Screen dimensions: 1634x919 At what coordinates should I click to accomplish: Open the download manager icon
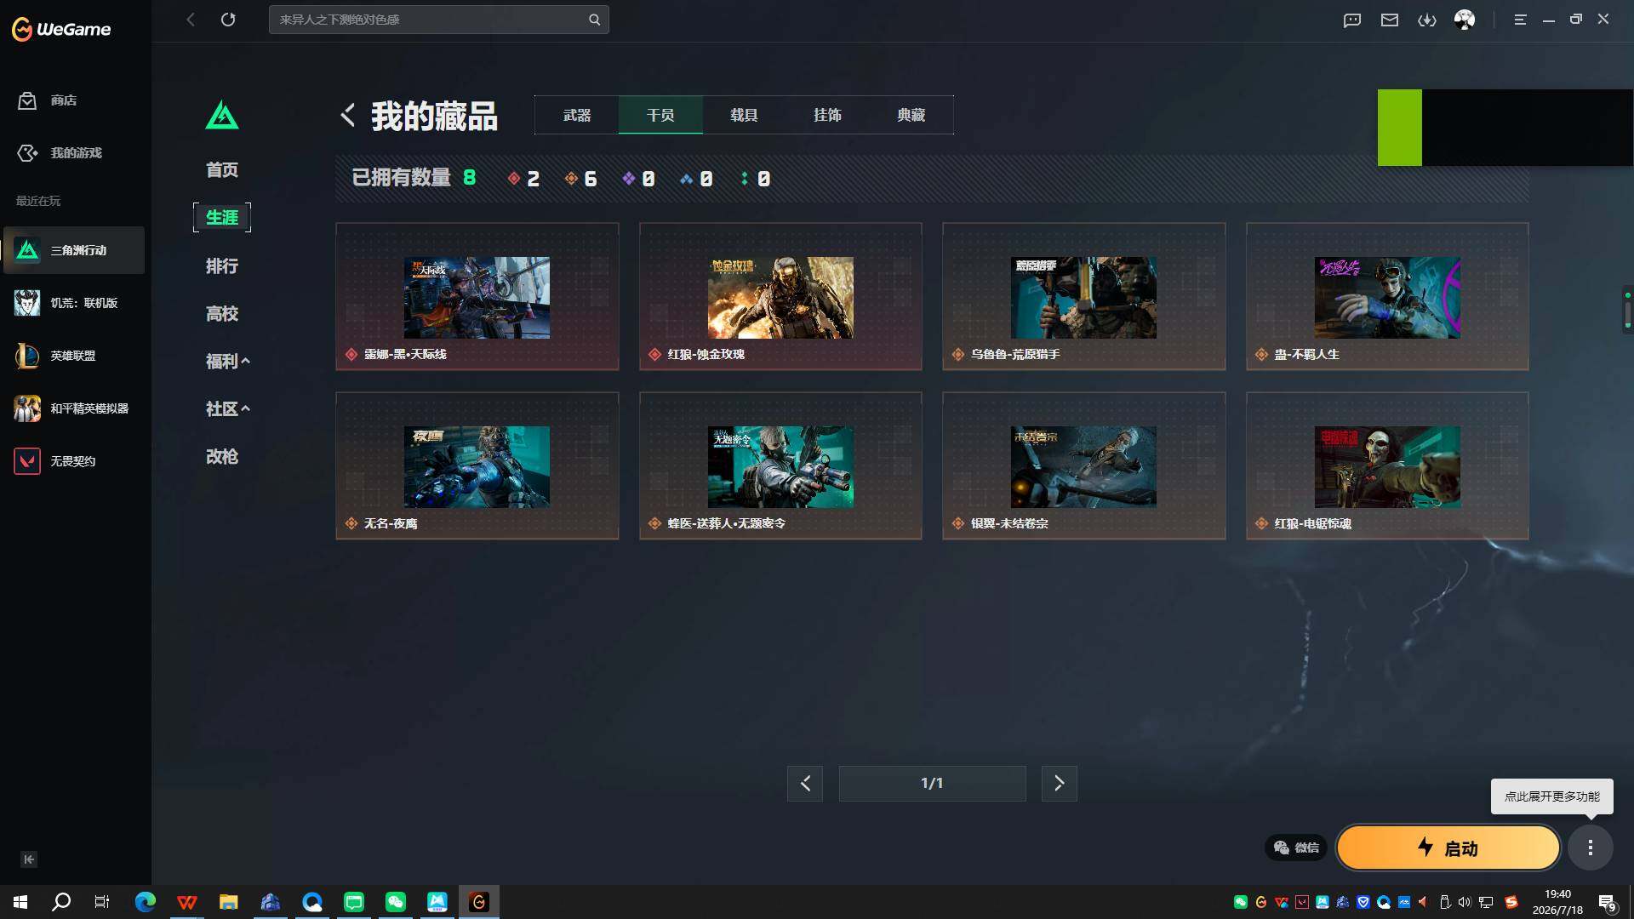(x=1427, y=20)
